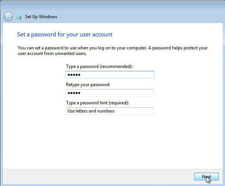This screenshot has width=225, height=186.
Task: Click the "Set Up Windows" title text
Action: (x=41, y=17)
